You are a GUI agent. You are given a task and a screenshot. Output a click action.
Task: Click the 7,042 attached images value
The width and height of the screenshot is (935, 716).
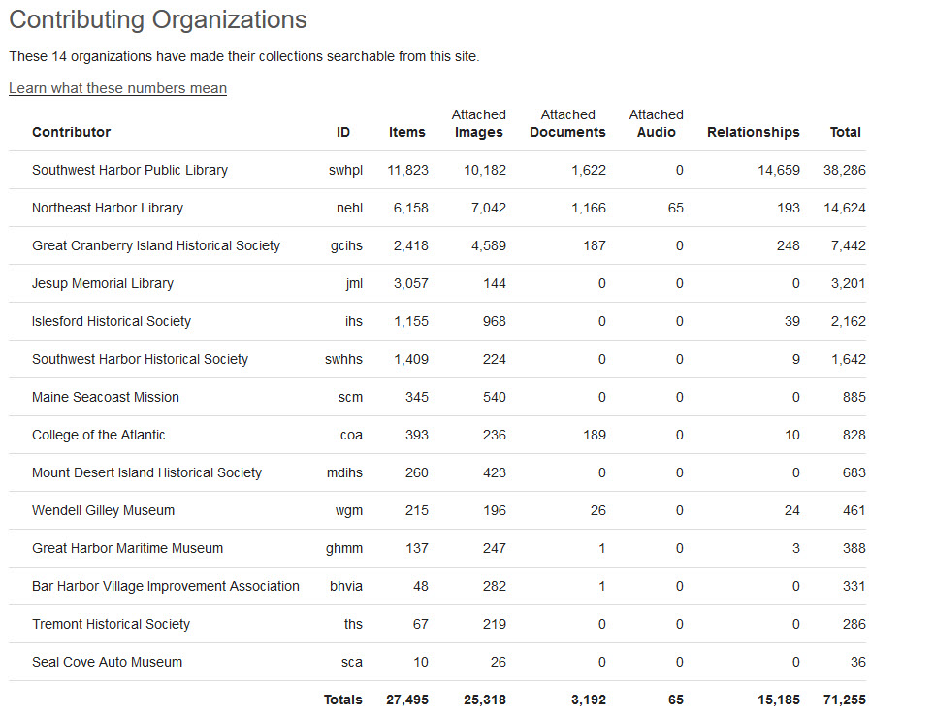489,208
